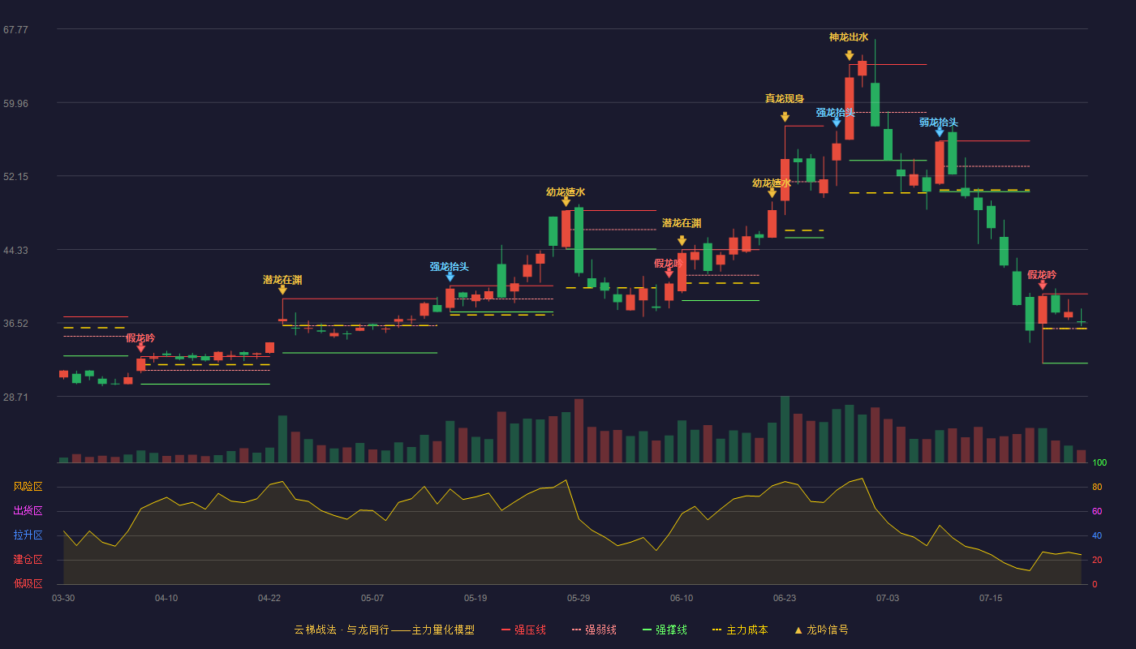Click the 67.77 price axis label
This screenshot has height=649, width=1136.
(15, 29)
